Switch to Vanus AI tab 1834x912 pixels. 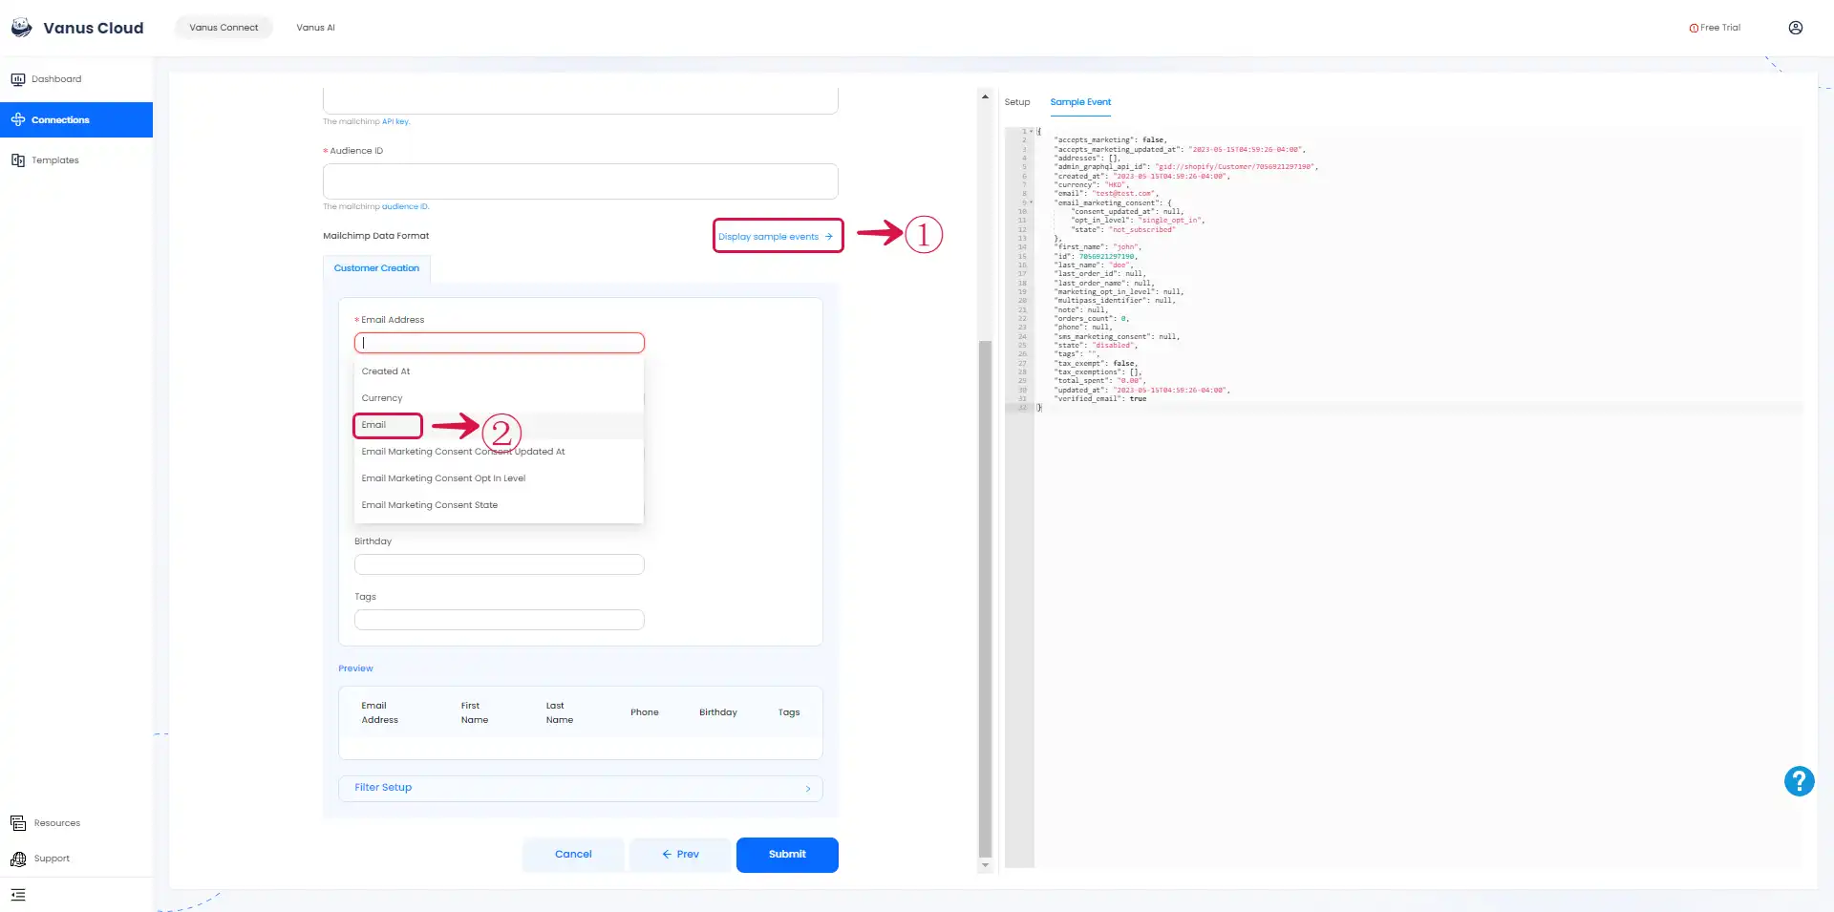(315, 28)
